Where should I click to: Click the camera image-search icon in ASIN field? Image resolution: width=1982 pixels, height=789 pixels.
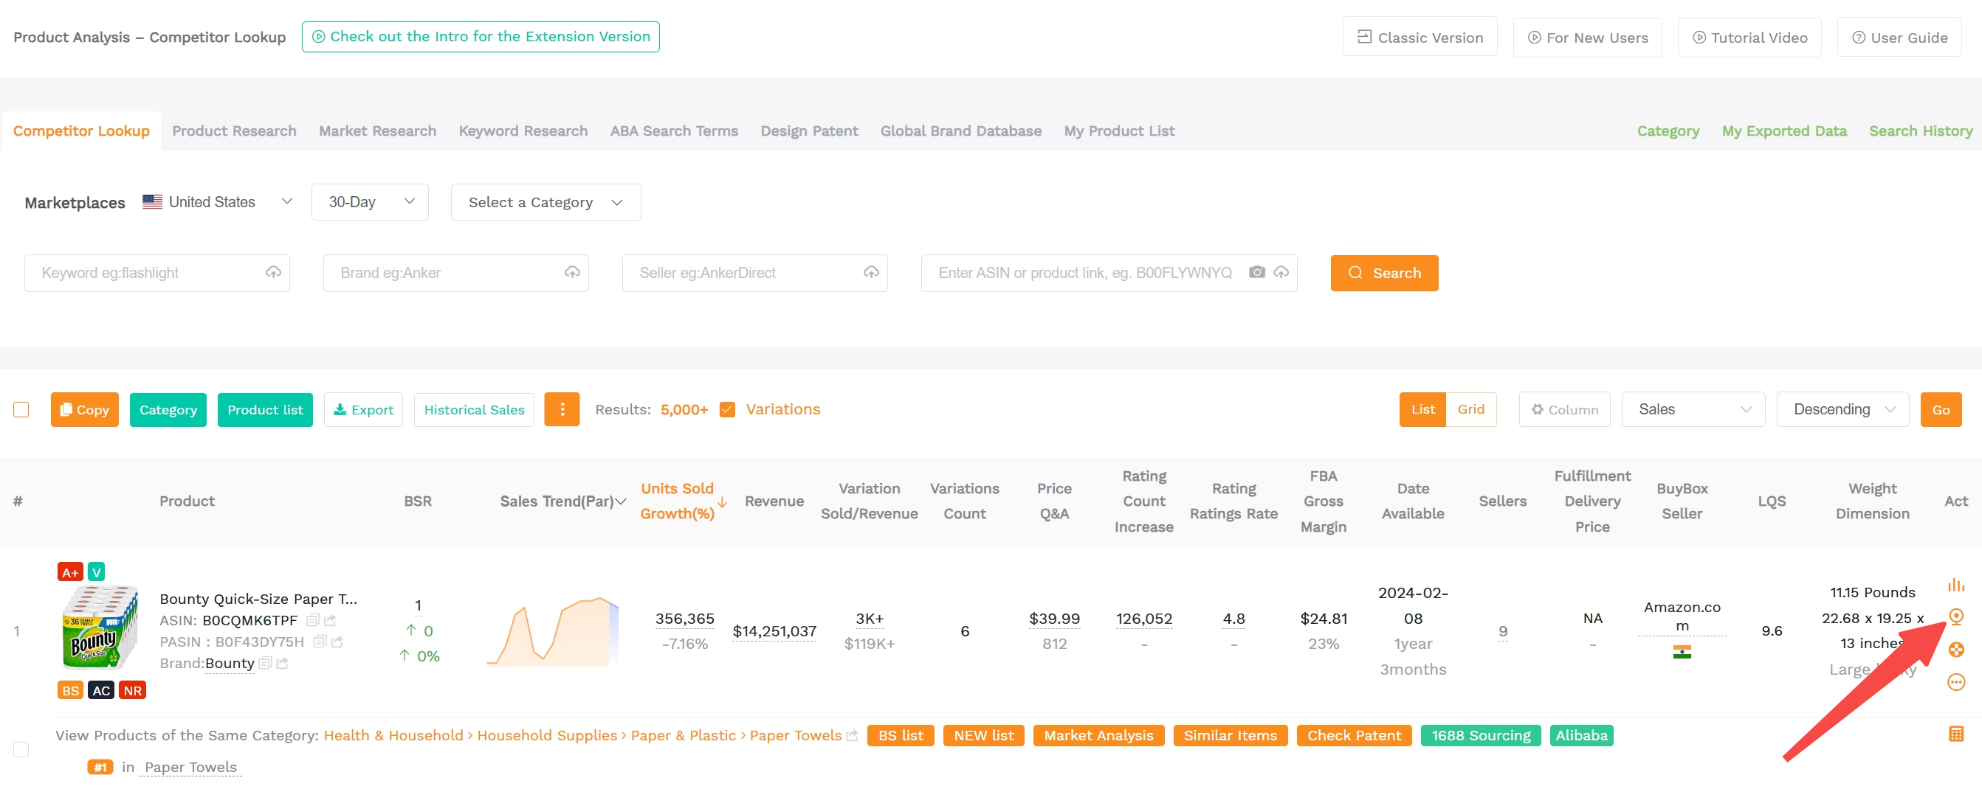click(1256, 273)
